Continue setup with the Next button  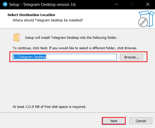[114, 121]
